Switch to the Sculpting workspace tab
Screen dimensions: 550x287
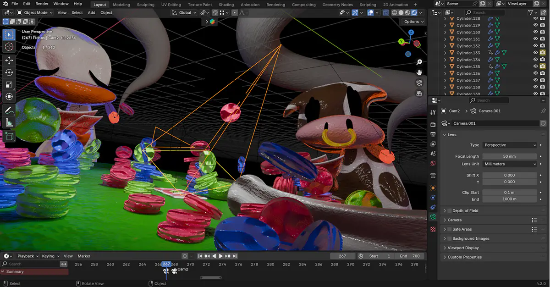click(x=146, y=5)
